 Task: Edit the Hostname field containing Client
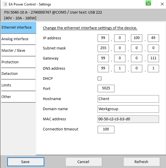coord(128,99)
